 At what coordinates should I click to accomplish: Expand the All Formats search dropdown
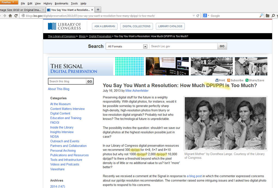pyautogui.click(x=145, y=46)
